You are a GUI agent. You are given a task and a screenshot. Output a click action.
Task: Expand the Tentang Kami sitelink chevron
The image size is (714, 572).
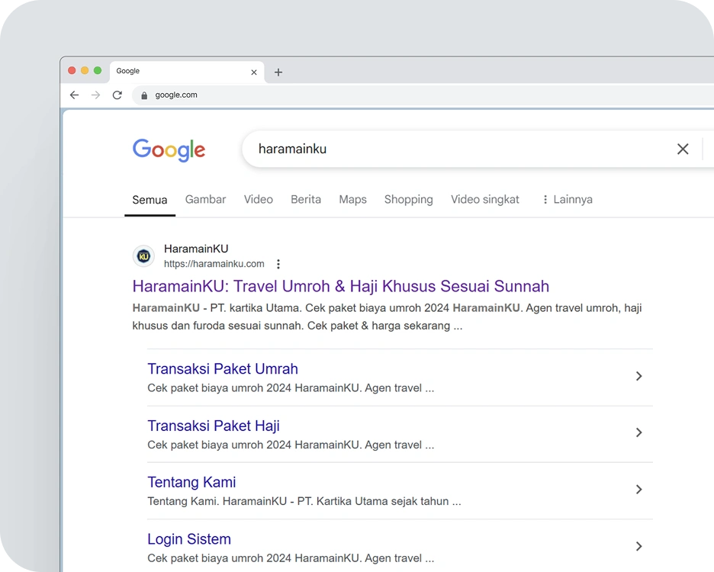point(638,490)
